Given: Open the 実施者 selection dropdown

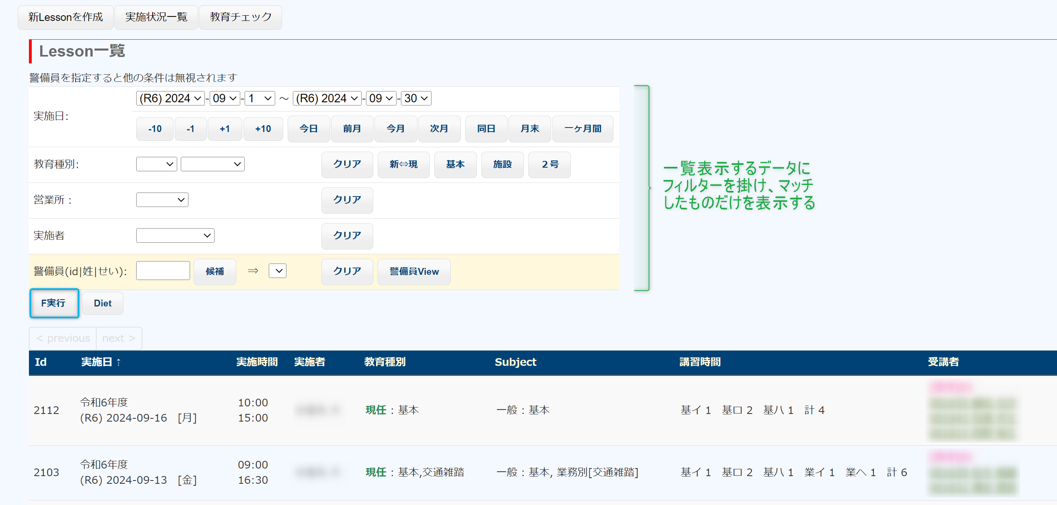Looking at the screenshot, I should tap(175, 235).
